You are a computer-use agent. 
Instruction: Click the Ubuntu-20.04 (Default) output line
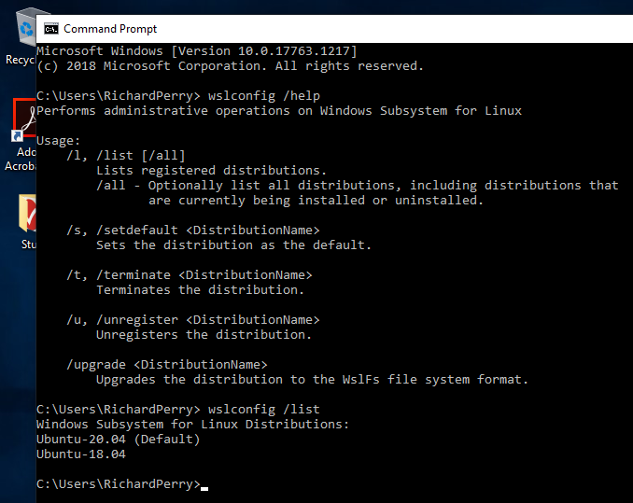(119, 440)
